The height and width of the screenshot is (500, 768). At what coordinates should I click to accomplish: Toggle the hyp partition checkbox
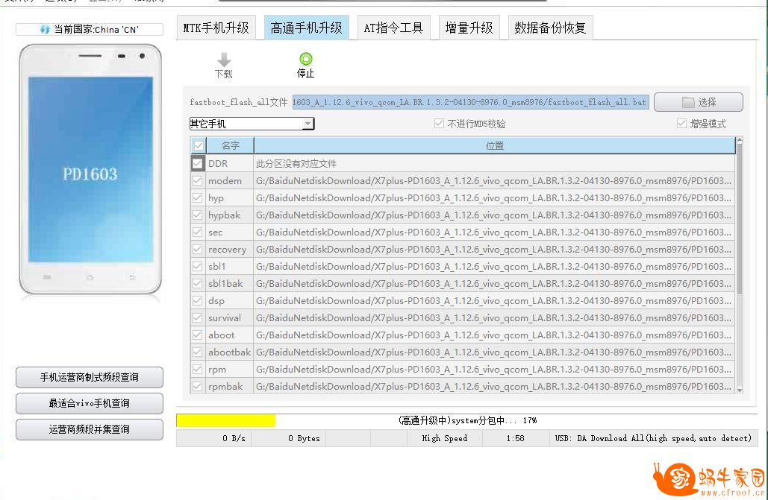[x=197, y=197]
